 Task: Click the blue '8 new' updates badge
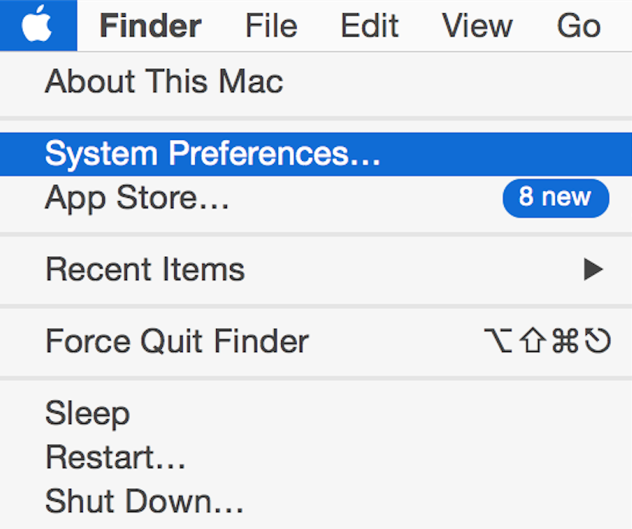tap(555, 198)
